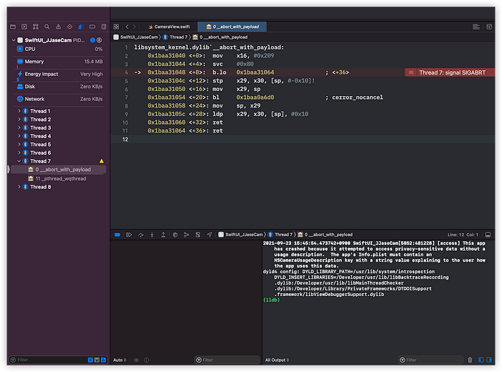Open the Source Control navigator icon
Viewport: 502px width, 372px height.
click(x=24, y=27)
